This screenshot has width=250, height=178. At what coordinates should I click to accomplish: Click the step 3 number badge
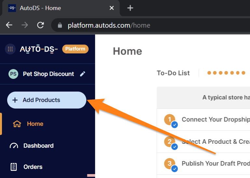tap(170, 164)
